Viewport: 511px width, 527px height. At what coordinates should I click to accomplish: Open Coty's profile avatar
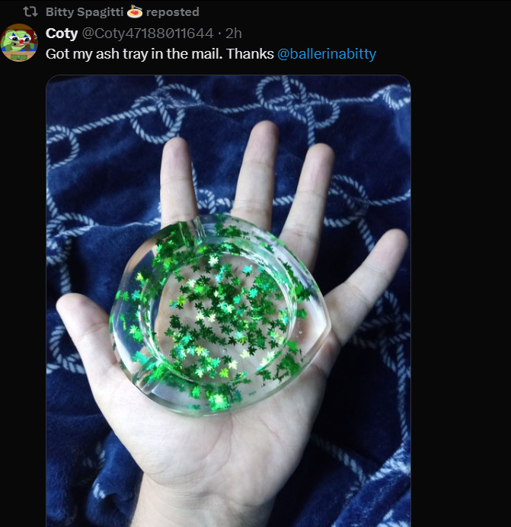click(19, 43)
